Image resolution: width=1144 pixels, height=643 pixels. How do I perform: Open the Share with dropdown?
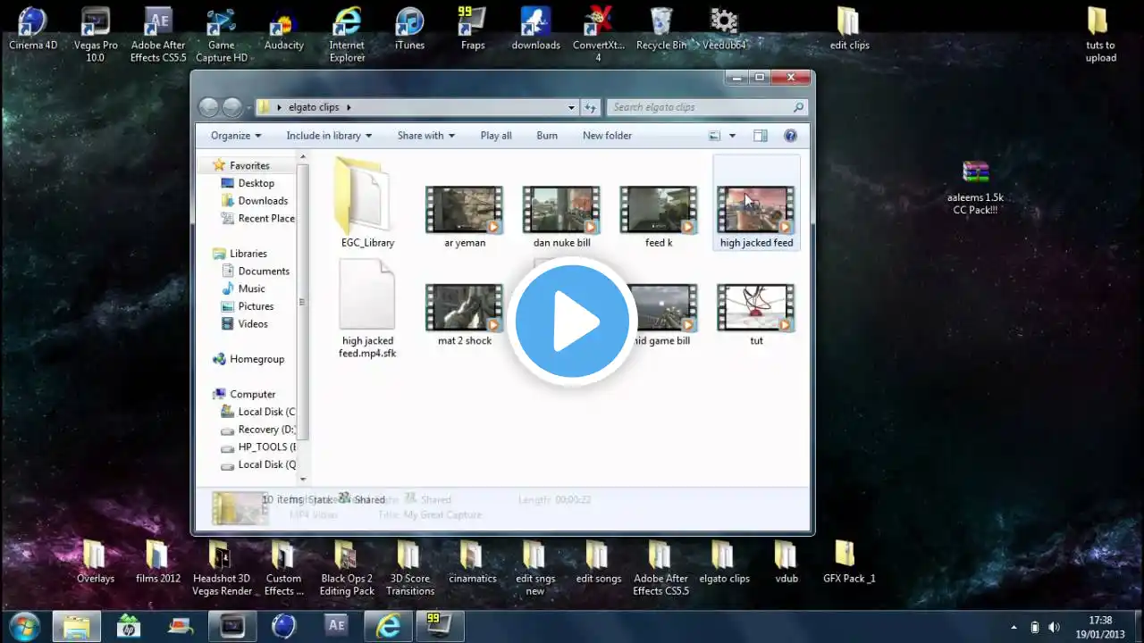(425, 136)
